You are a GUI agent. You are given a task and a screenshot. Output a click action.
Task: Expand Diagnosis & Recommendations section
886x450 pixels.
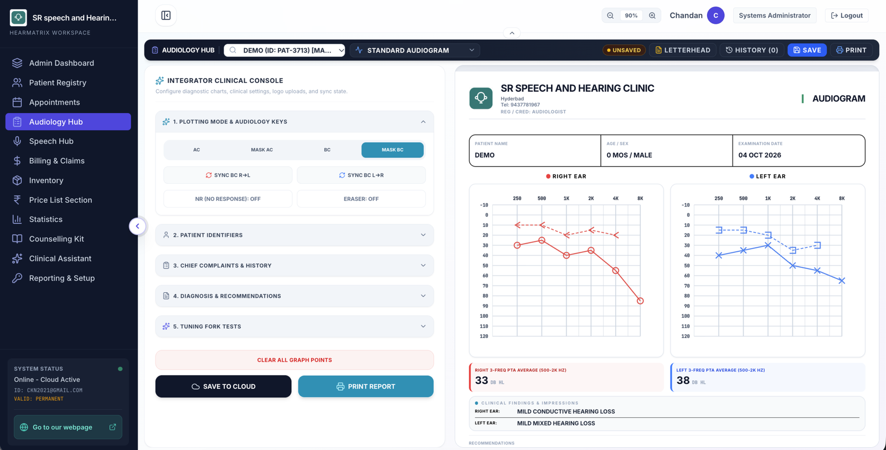pos(295,296)
